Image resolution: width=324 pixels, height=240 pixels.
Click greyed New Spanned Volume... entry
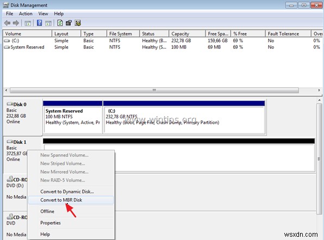[x=71, y=155]
